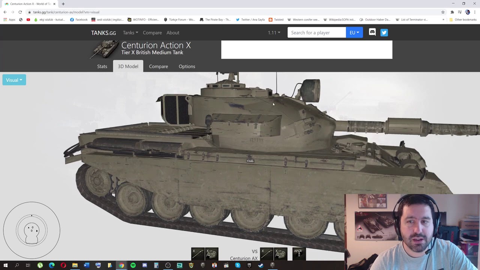Open the YouTube bookmark icon
The height and width of the screenshot is (270, 480).
[28, 19]
